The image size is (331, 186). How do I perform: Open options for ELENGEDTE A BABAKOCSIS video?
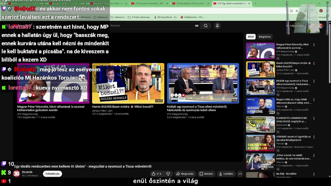[x=314, y=118]
